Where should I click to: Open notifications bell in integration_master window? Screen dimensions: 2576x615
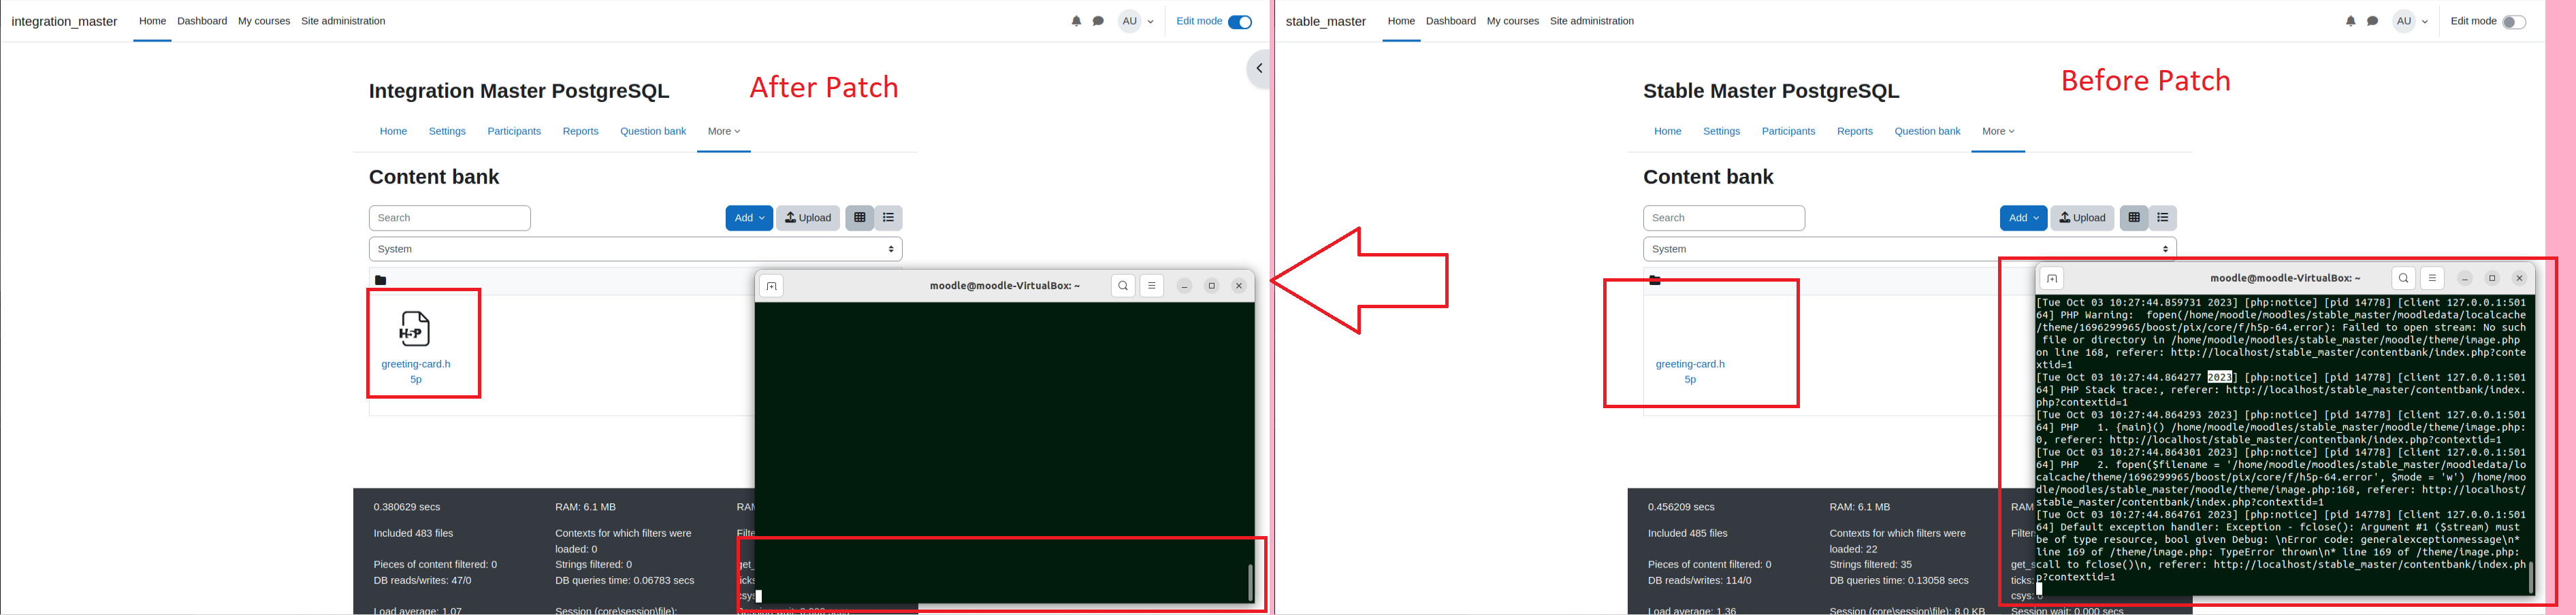pyautogui.click(x=1076, y=21)
